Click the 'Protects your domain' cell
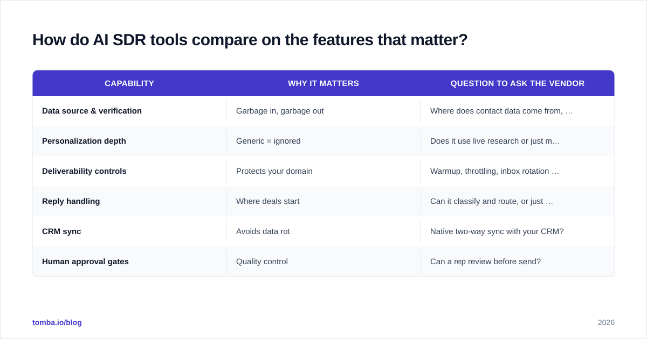 coord(323,171)
